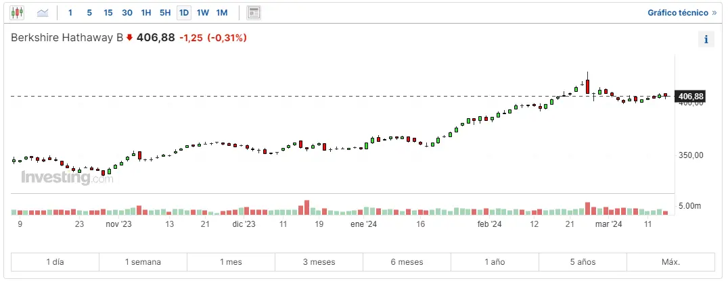Screen dimensions: 728x283
Task: Click the 'dic '23' date label
Action: pyautogui.click(x=244, y=224)
